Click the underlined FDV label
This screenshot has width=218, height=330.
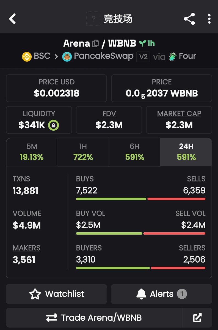pos(109,114)
